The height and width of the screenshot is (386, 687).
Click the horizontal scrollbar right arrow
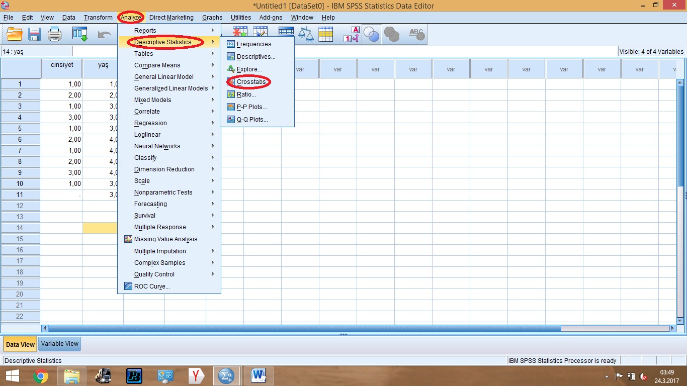[x=672, y=328]
